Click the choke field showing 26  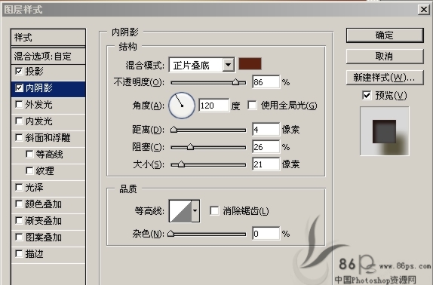tap(266, 147)
